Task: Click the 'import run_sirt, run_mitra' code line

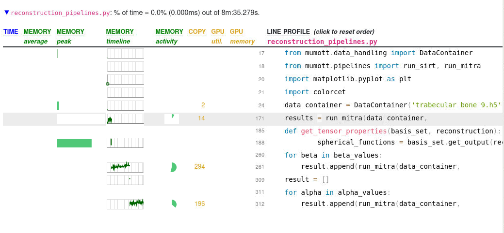Action: [383, 66]
